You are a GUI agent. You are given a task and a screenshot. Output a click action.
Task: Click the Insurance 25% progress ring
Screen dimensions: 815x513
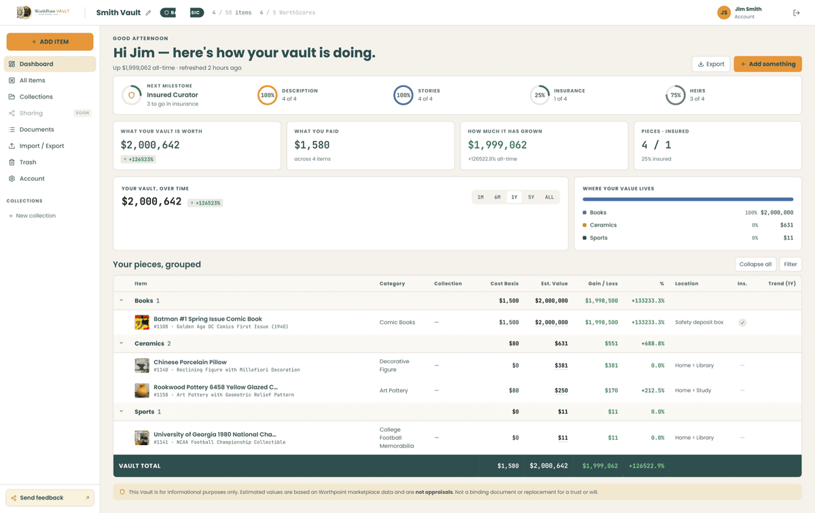540,95
